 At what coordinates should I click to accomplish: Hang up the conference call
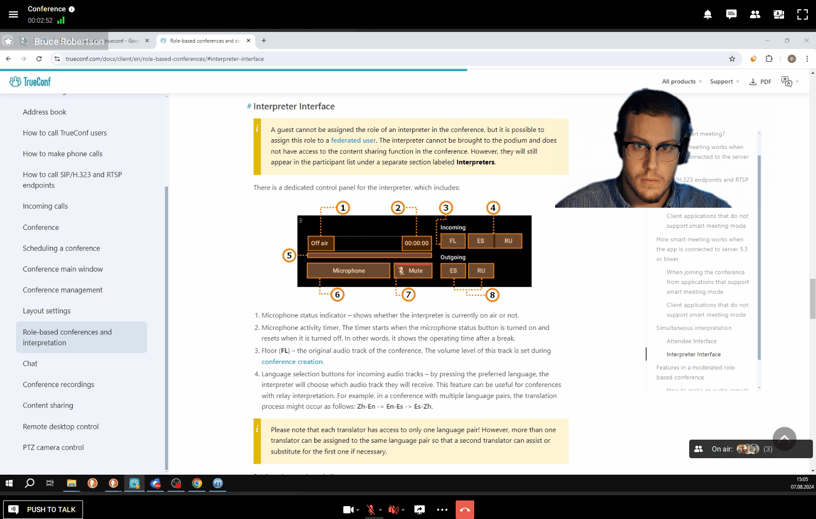pyautogui.click(x=465, y=510)
